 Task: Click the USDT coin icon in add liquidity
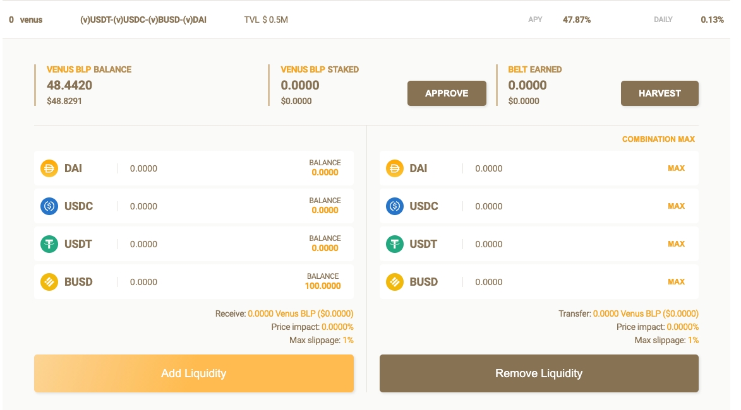(x=49, y=244)
